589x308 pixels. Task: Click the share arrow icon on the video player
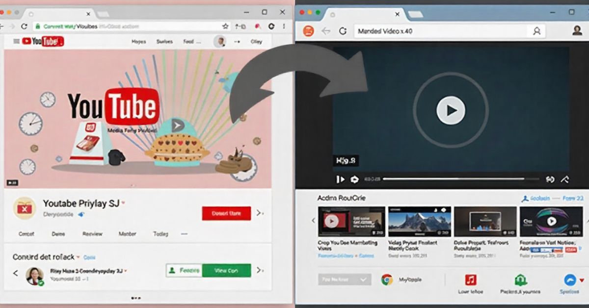coord(565,179)
